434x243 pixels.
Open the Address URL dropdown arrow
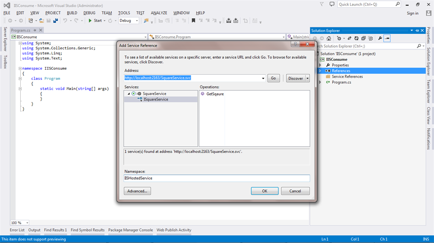263,78
